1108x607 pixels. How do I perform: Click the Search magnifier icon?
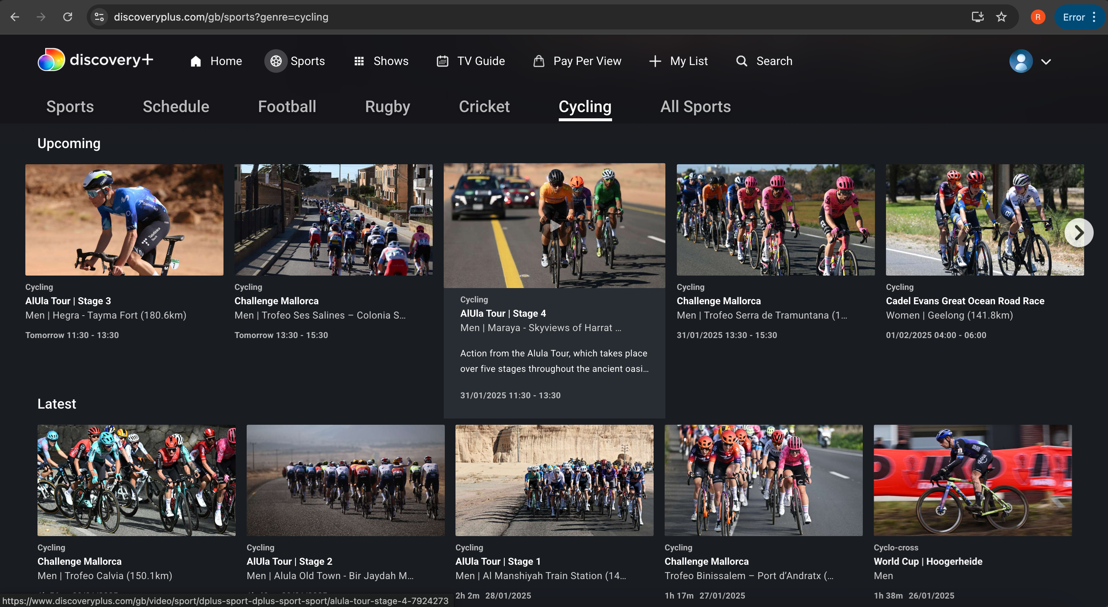pyautogui.click(x=741, y=61)
